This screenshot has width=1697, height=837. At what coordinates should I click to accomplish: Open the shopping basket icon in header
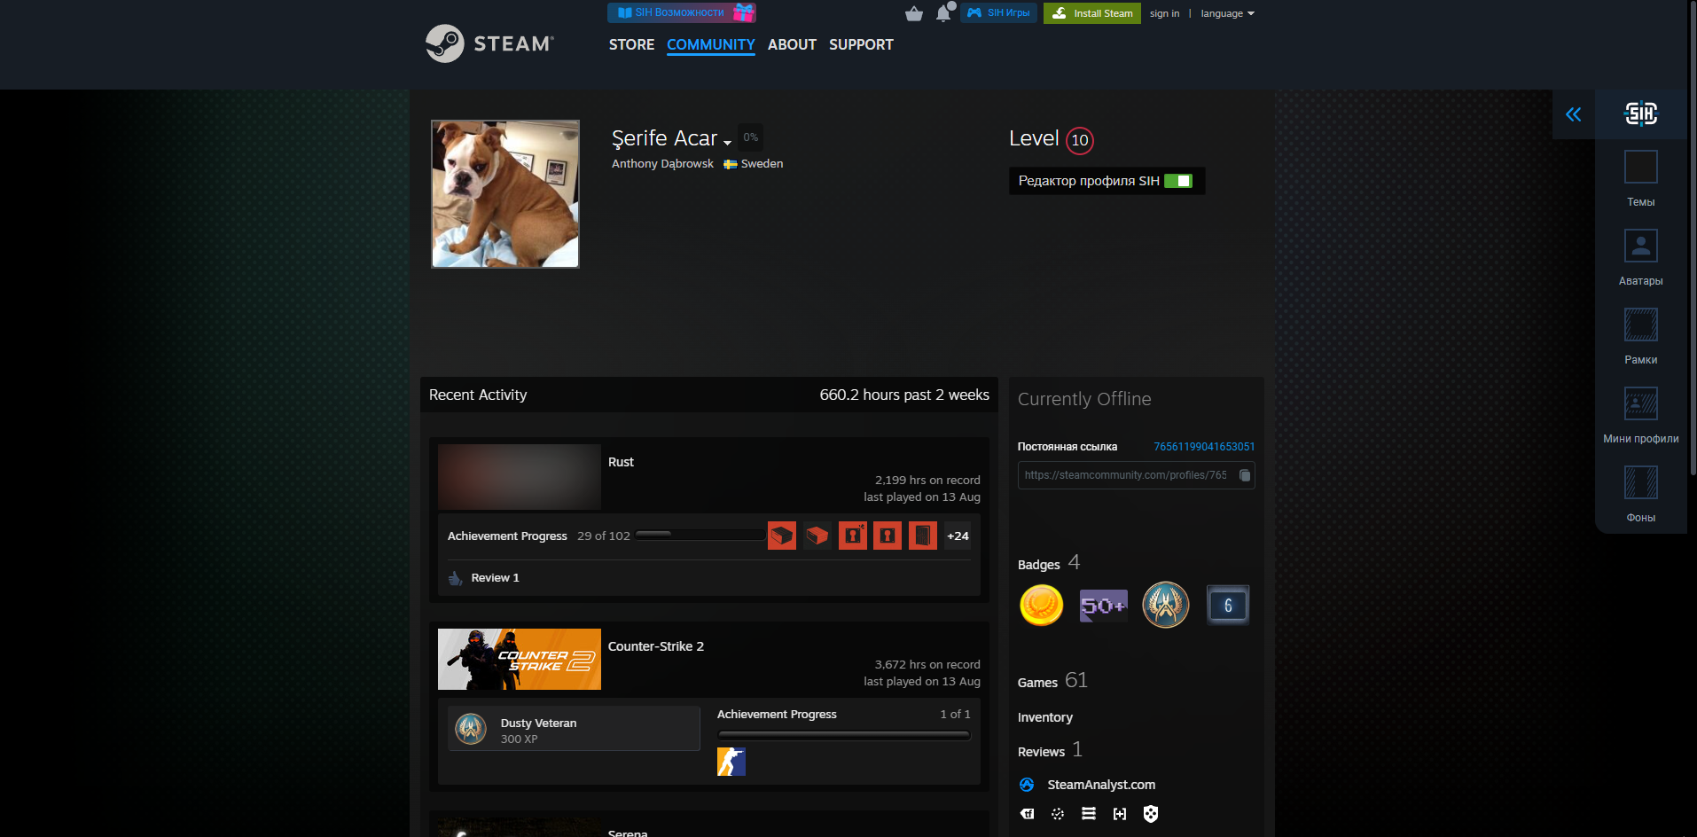coord(914,13)
